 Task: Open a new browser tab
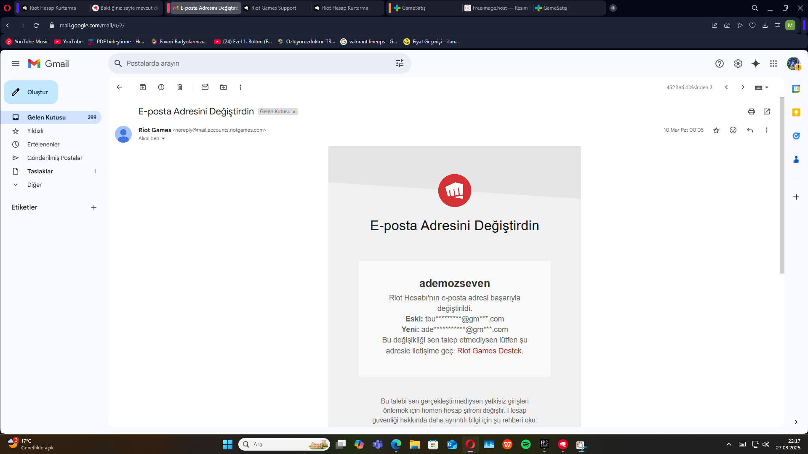[x=613, y=8]
